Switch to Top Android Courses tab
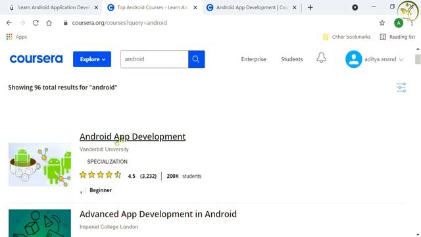Screen dimensions: 421x237 (152, 7)
